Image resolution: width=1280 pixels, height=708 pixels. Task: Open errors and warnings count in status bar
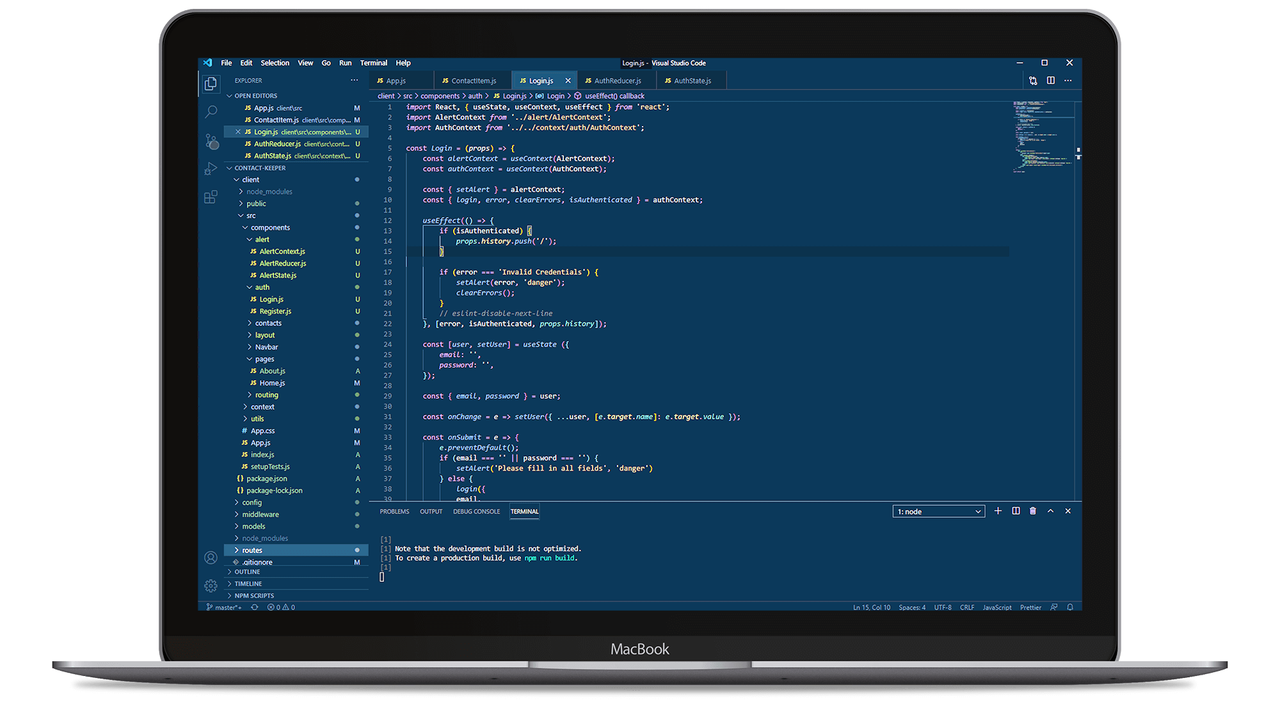point(281,607)
